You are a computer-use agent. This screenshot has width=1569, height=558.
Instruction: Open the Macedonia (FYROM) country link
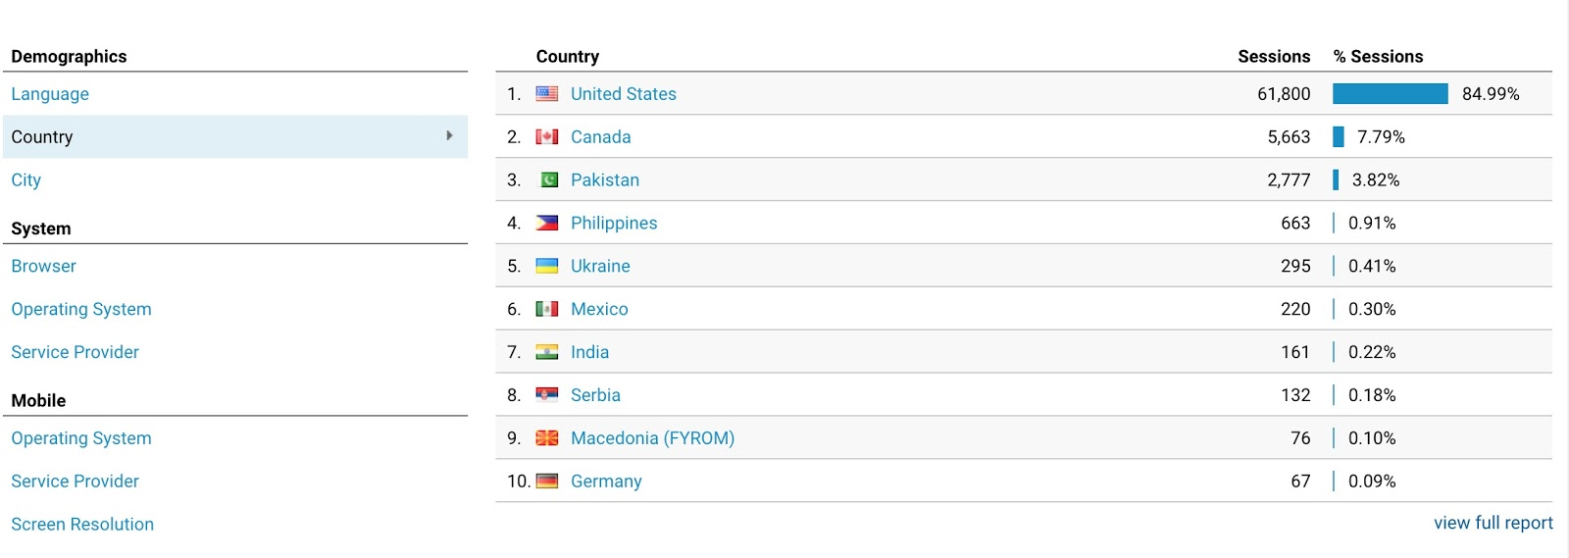pyautogui.click(x=652, y=438)
